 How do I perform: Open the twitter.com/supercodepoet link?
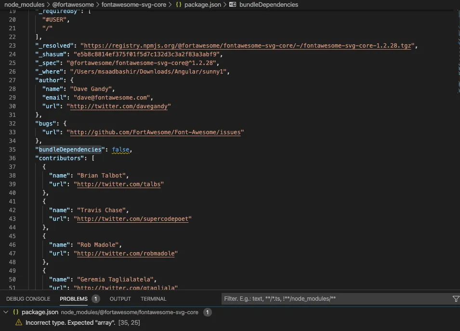point(132,219)
